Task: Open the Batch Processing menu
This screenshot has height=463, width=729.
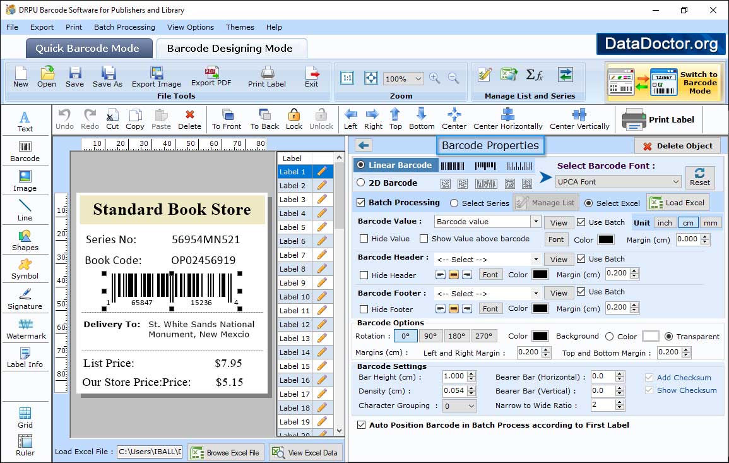Action: pyautogui.click(x=124, y=27)
